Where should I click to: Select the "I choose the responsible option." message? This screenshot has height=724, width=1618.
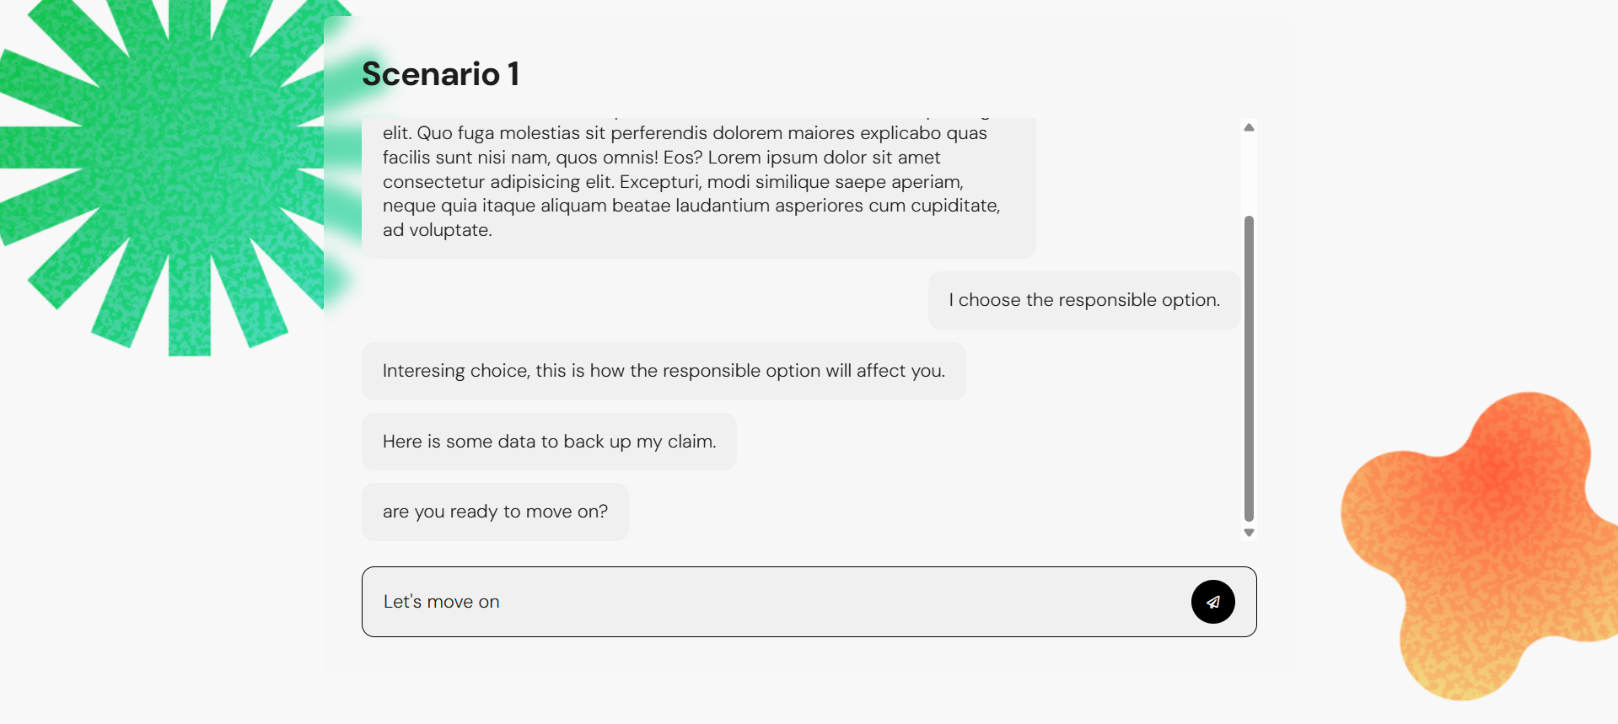pos(1084,300)
